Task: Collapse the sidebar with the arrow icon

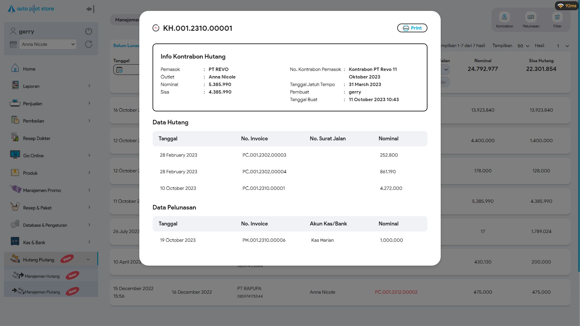Action: point(90,9)
